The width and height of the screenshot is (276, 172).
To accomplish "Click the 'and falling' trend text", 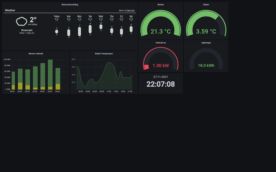I will 32,24.
